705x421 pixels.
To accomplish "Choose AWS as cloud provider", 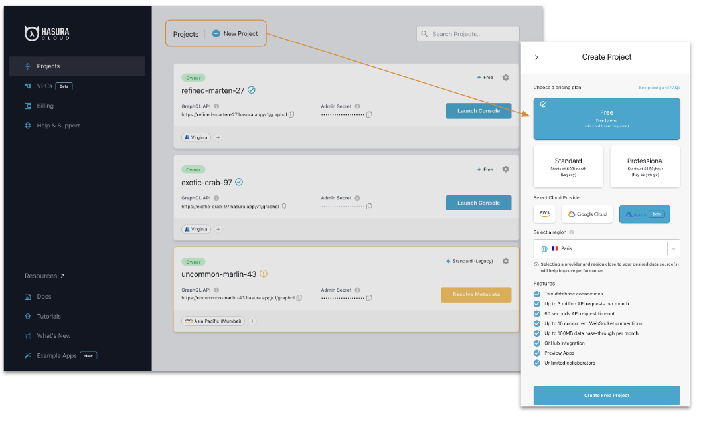I will (544, 214).
